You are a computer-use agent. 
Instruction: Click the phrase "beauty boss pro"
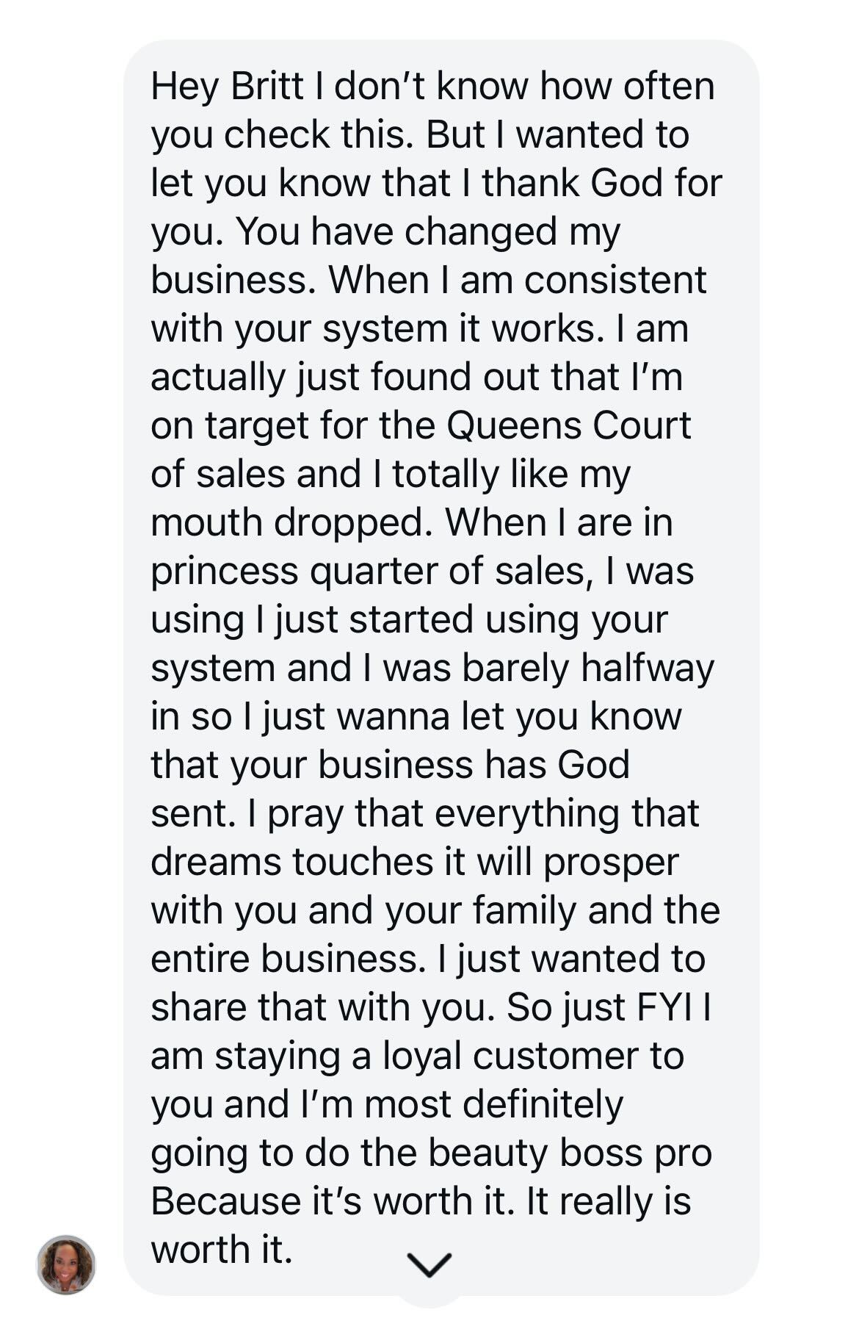570,1153
